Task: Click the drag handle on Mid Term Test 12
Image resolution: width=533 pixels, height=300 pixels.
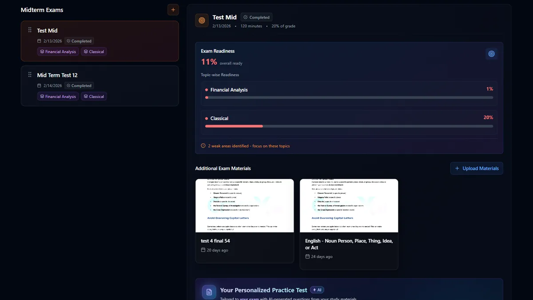Action: [x=30, y=75]
